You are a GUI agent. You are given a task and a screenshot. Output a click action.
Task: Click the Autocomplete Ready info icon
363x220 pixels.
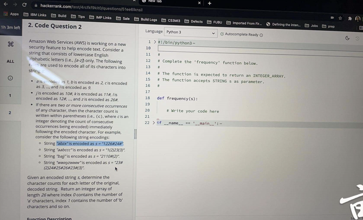(261, 35)
